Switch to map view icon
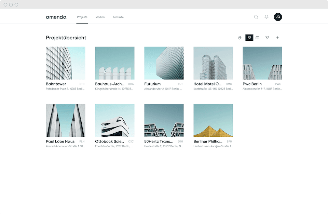Screen dimensions: 328x214 [258, 38]
